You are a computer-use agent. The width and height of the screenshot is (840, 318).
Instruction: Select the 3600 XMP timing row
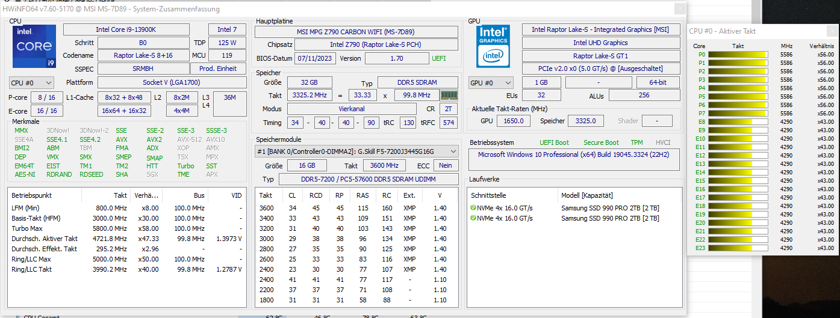coord(355,208)
